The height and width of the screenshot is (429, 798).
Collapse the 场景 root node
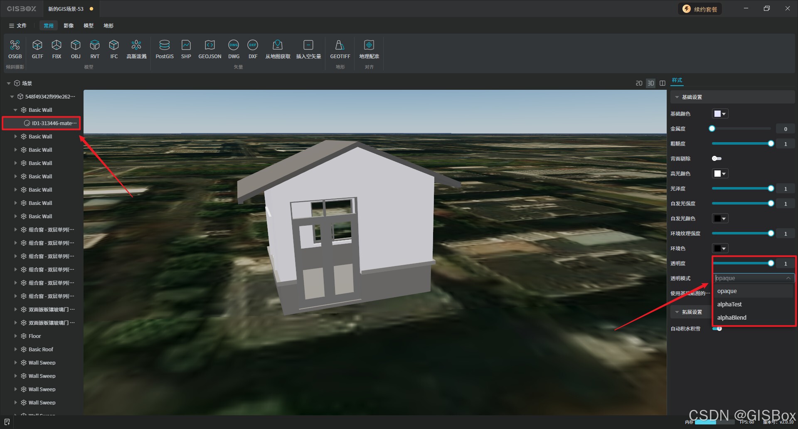coord(9,83)
